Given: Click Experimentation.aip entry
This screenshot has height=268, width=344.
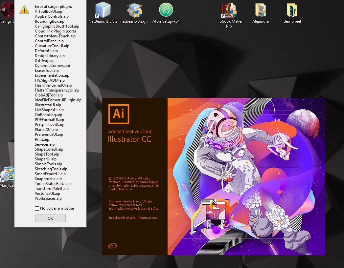Looking at the screenshot, I should pos(52,75).
